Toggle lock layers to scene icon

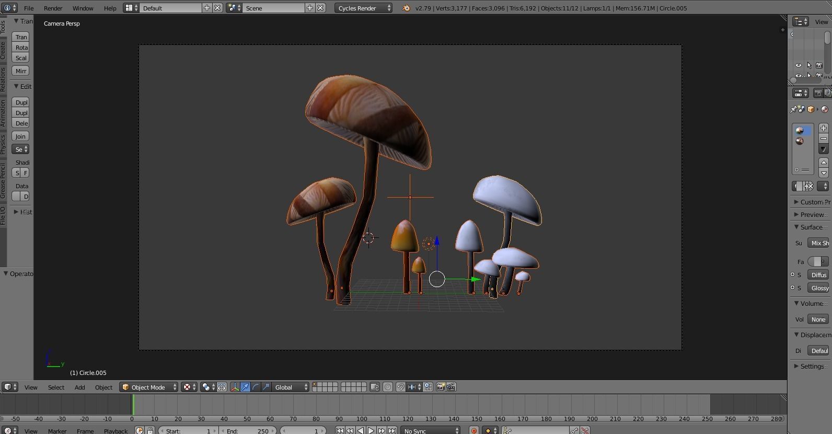tap(374, 387)
